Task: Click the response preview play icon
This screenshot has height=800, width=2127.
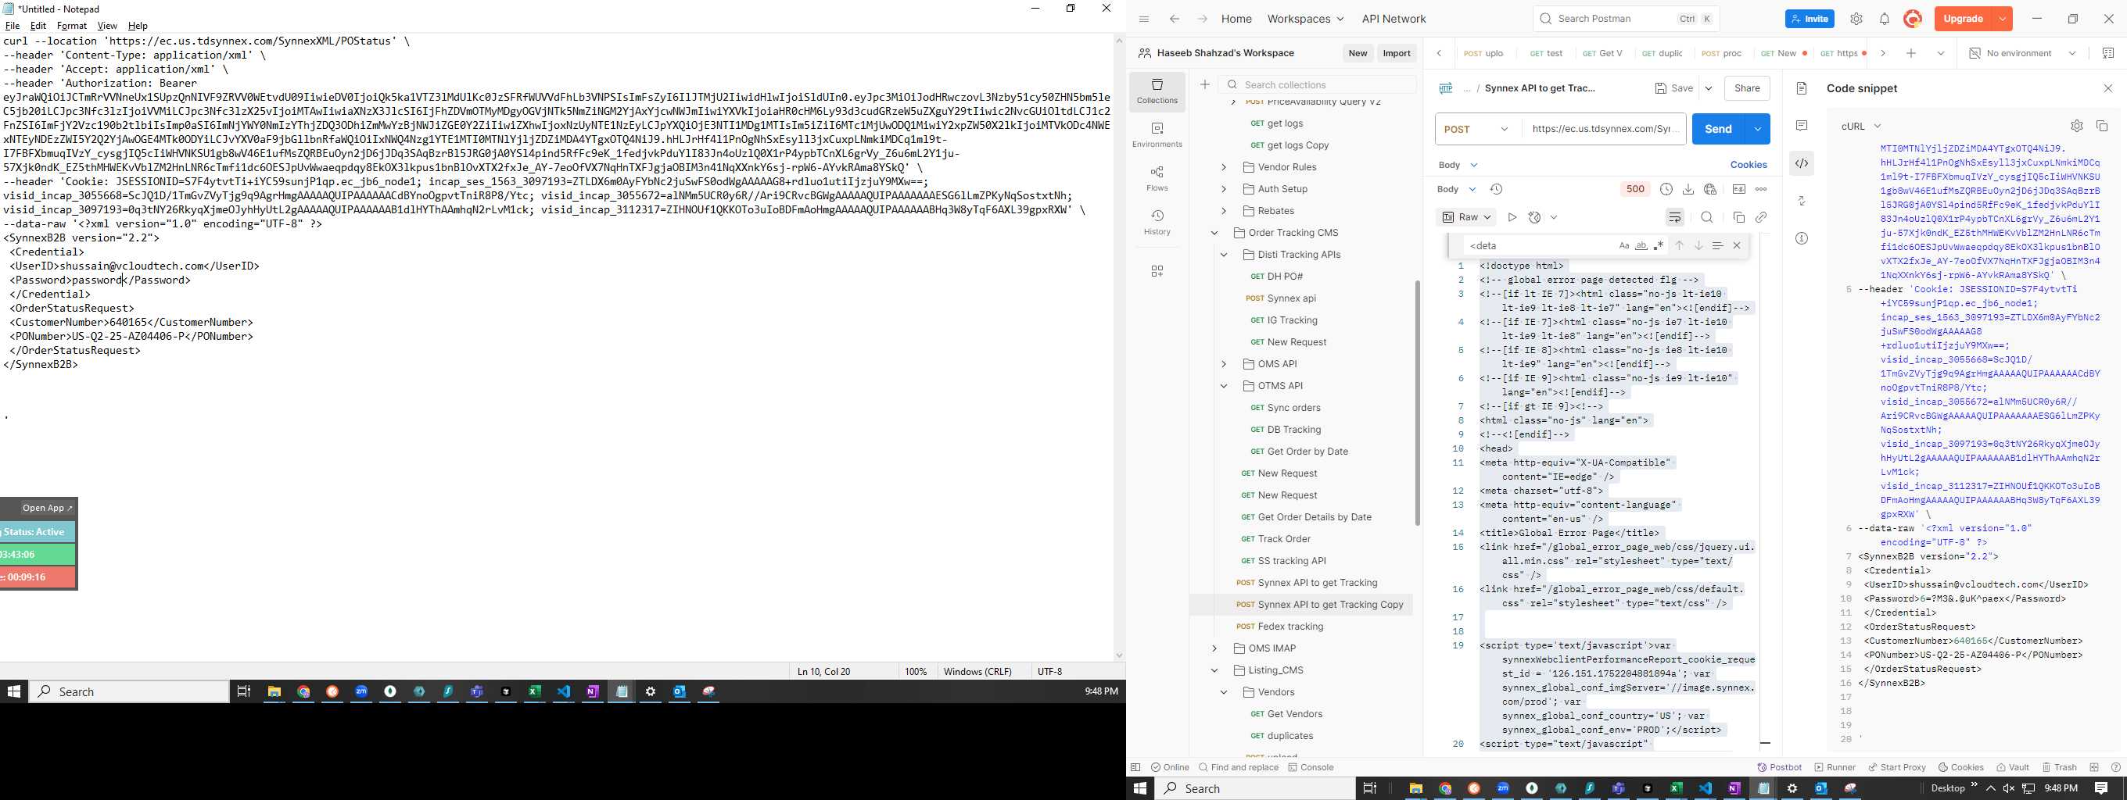Action: (x=1512, y=217)
